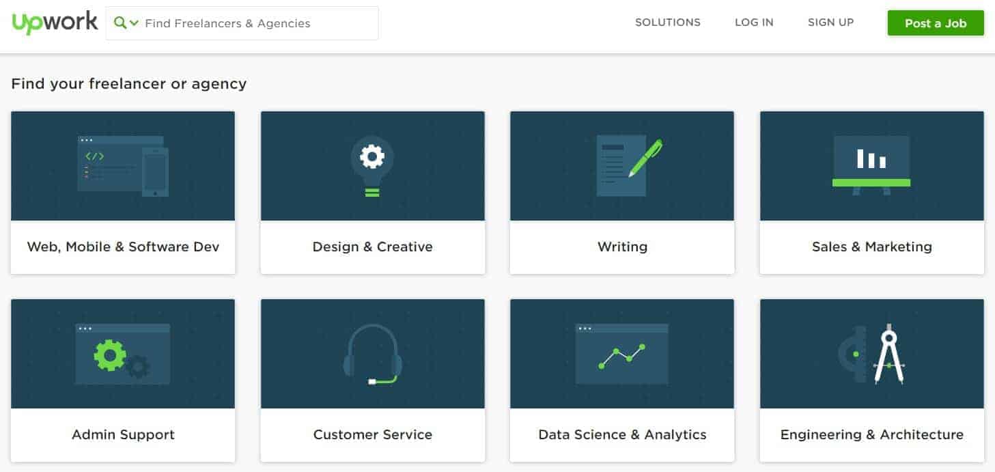Select the Design & Creative label
This screenshot has width=995, height=472.
click(x=372, y=247)
